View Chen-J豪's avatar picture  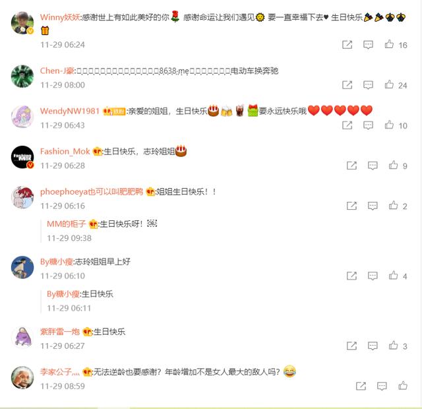(x=22, y=77)
